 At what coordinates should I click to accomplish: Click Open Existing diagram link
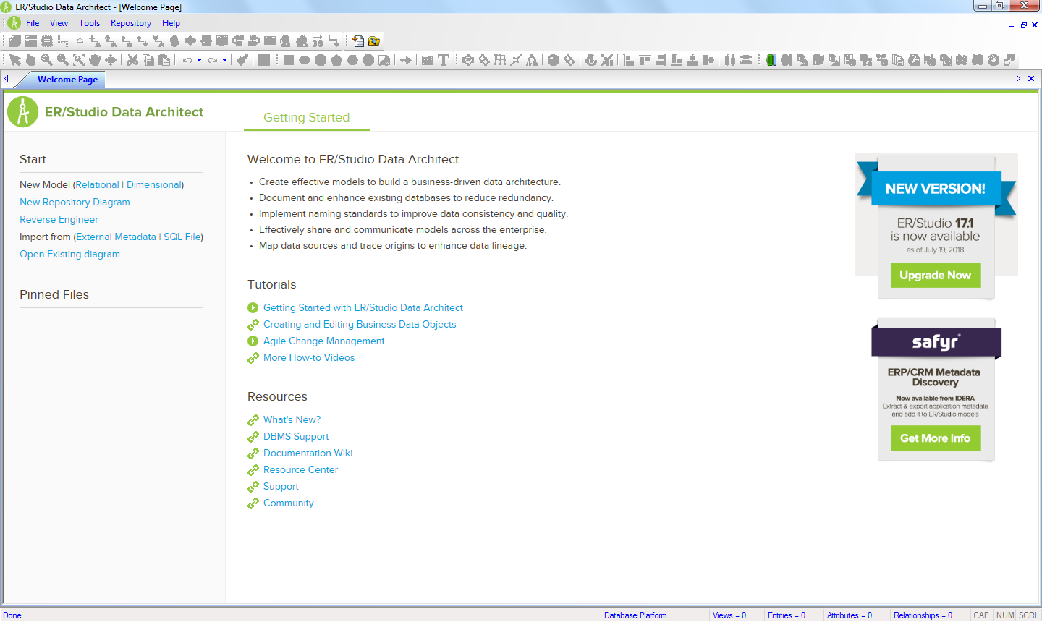tap(69, 254)
